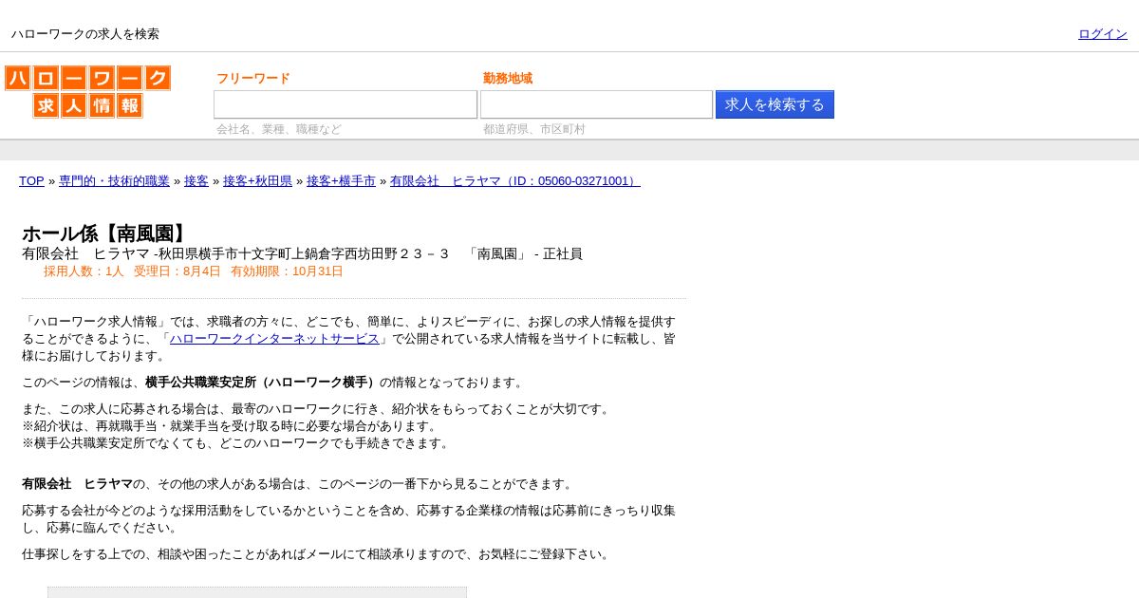Open the ログイン link
This screenshot has height=598, width=1139.
[x=1103, y=34]
